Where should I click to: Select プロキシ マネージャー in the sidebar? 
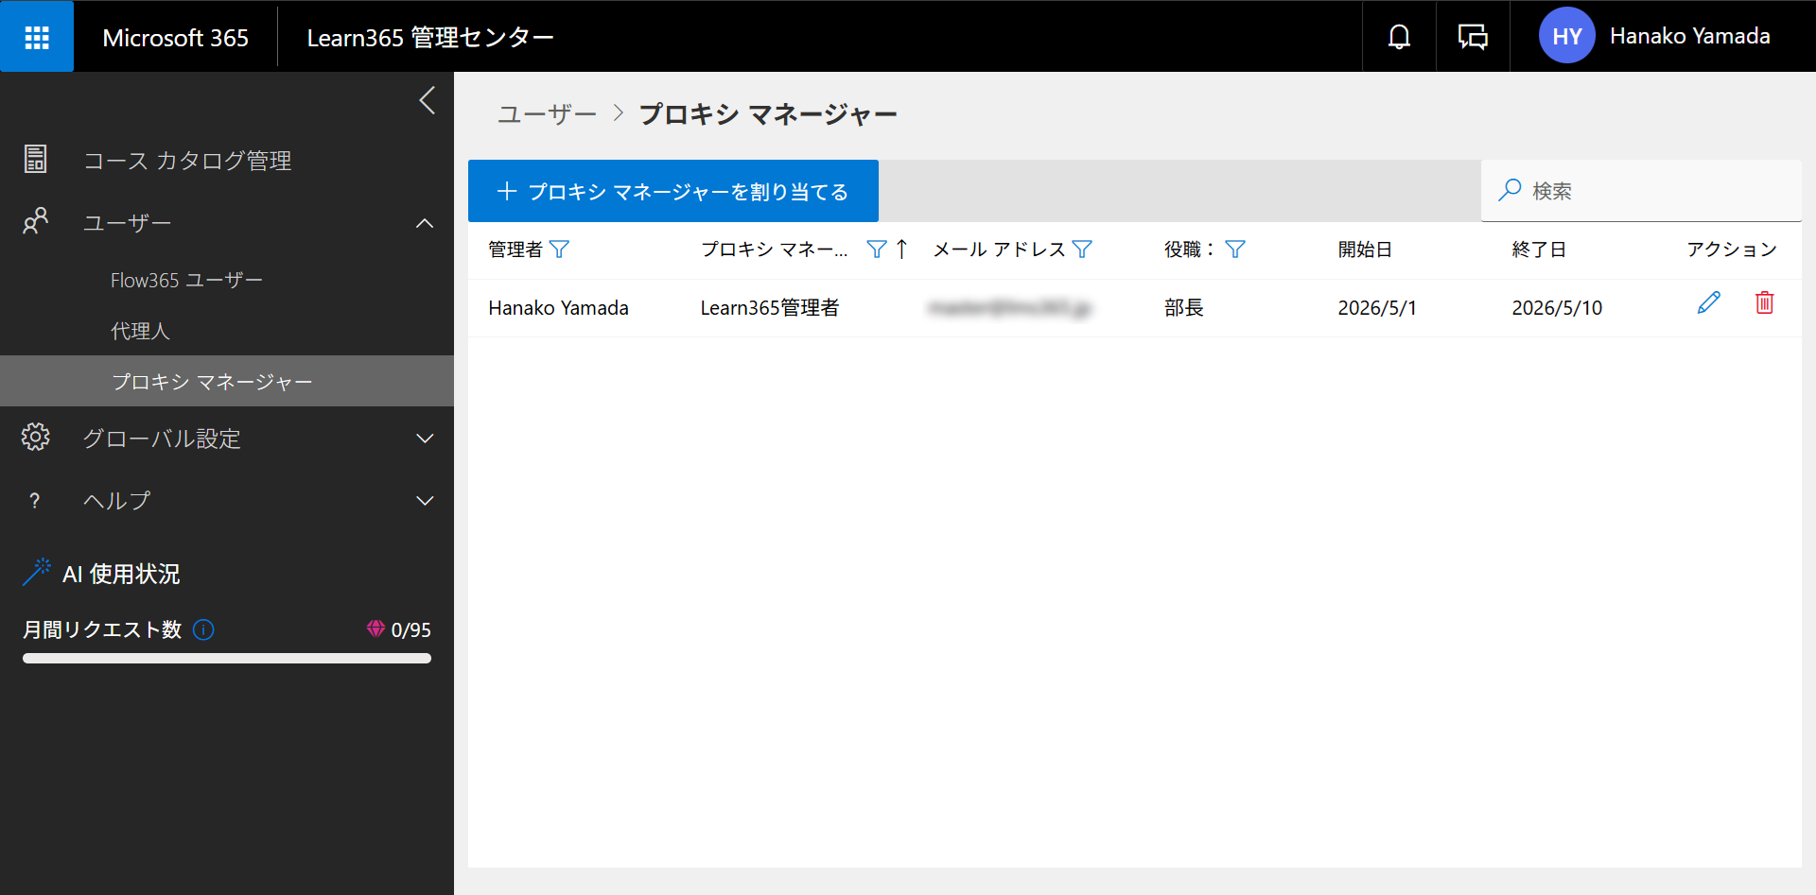227,381
